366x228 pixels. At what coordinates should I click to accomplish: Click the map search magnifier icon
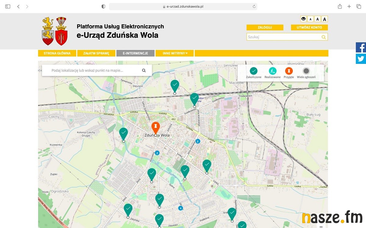[144, 71]
